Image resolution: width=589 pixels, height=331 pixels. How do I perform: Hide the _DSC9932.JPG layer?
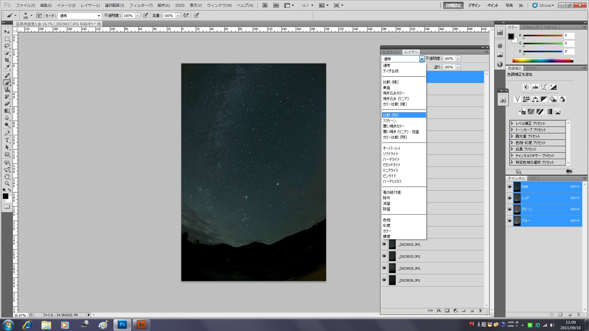coord(384,244)
